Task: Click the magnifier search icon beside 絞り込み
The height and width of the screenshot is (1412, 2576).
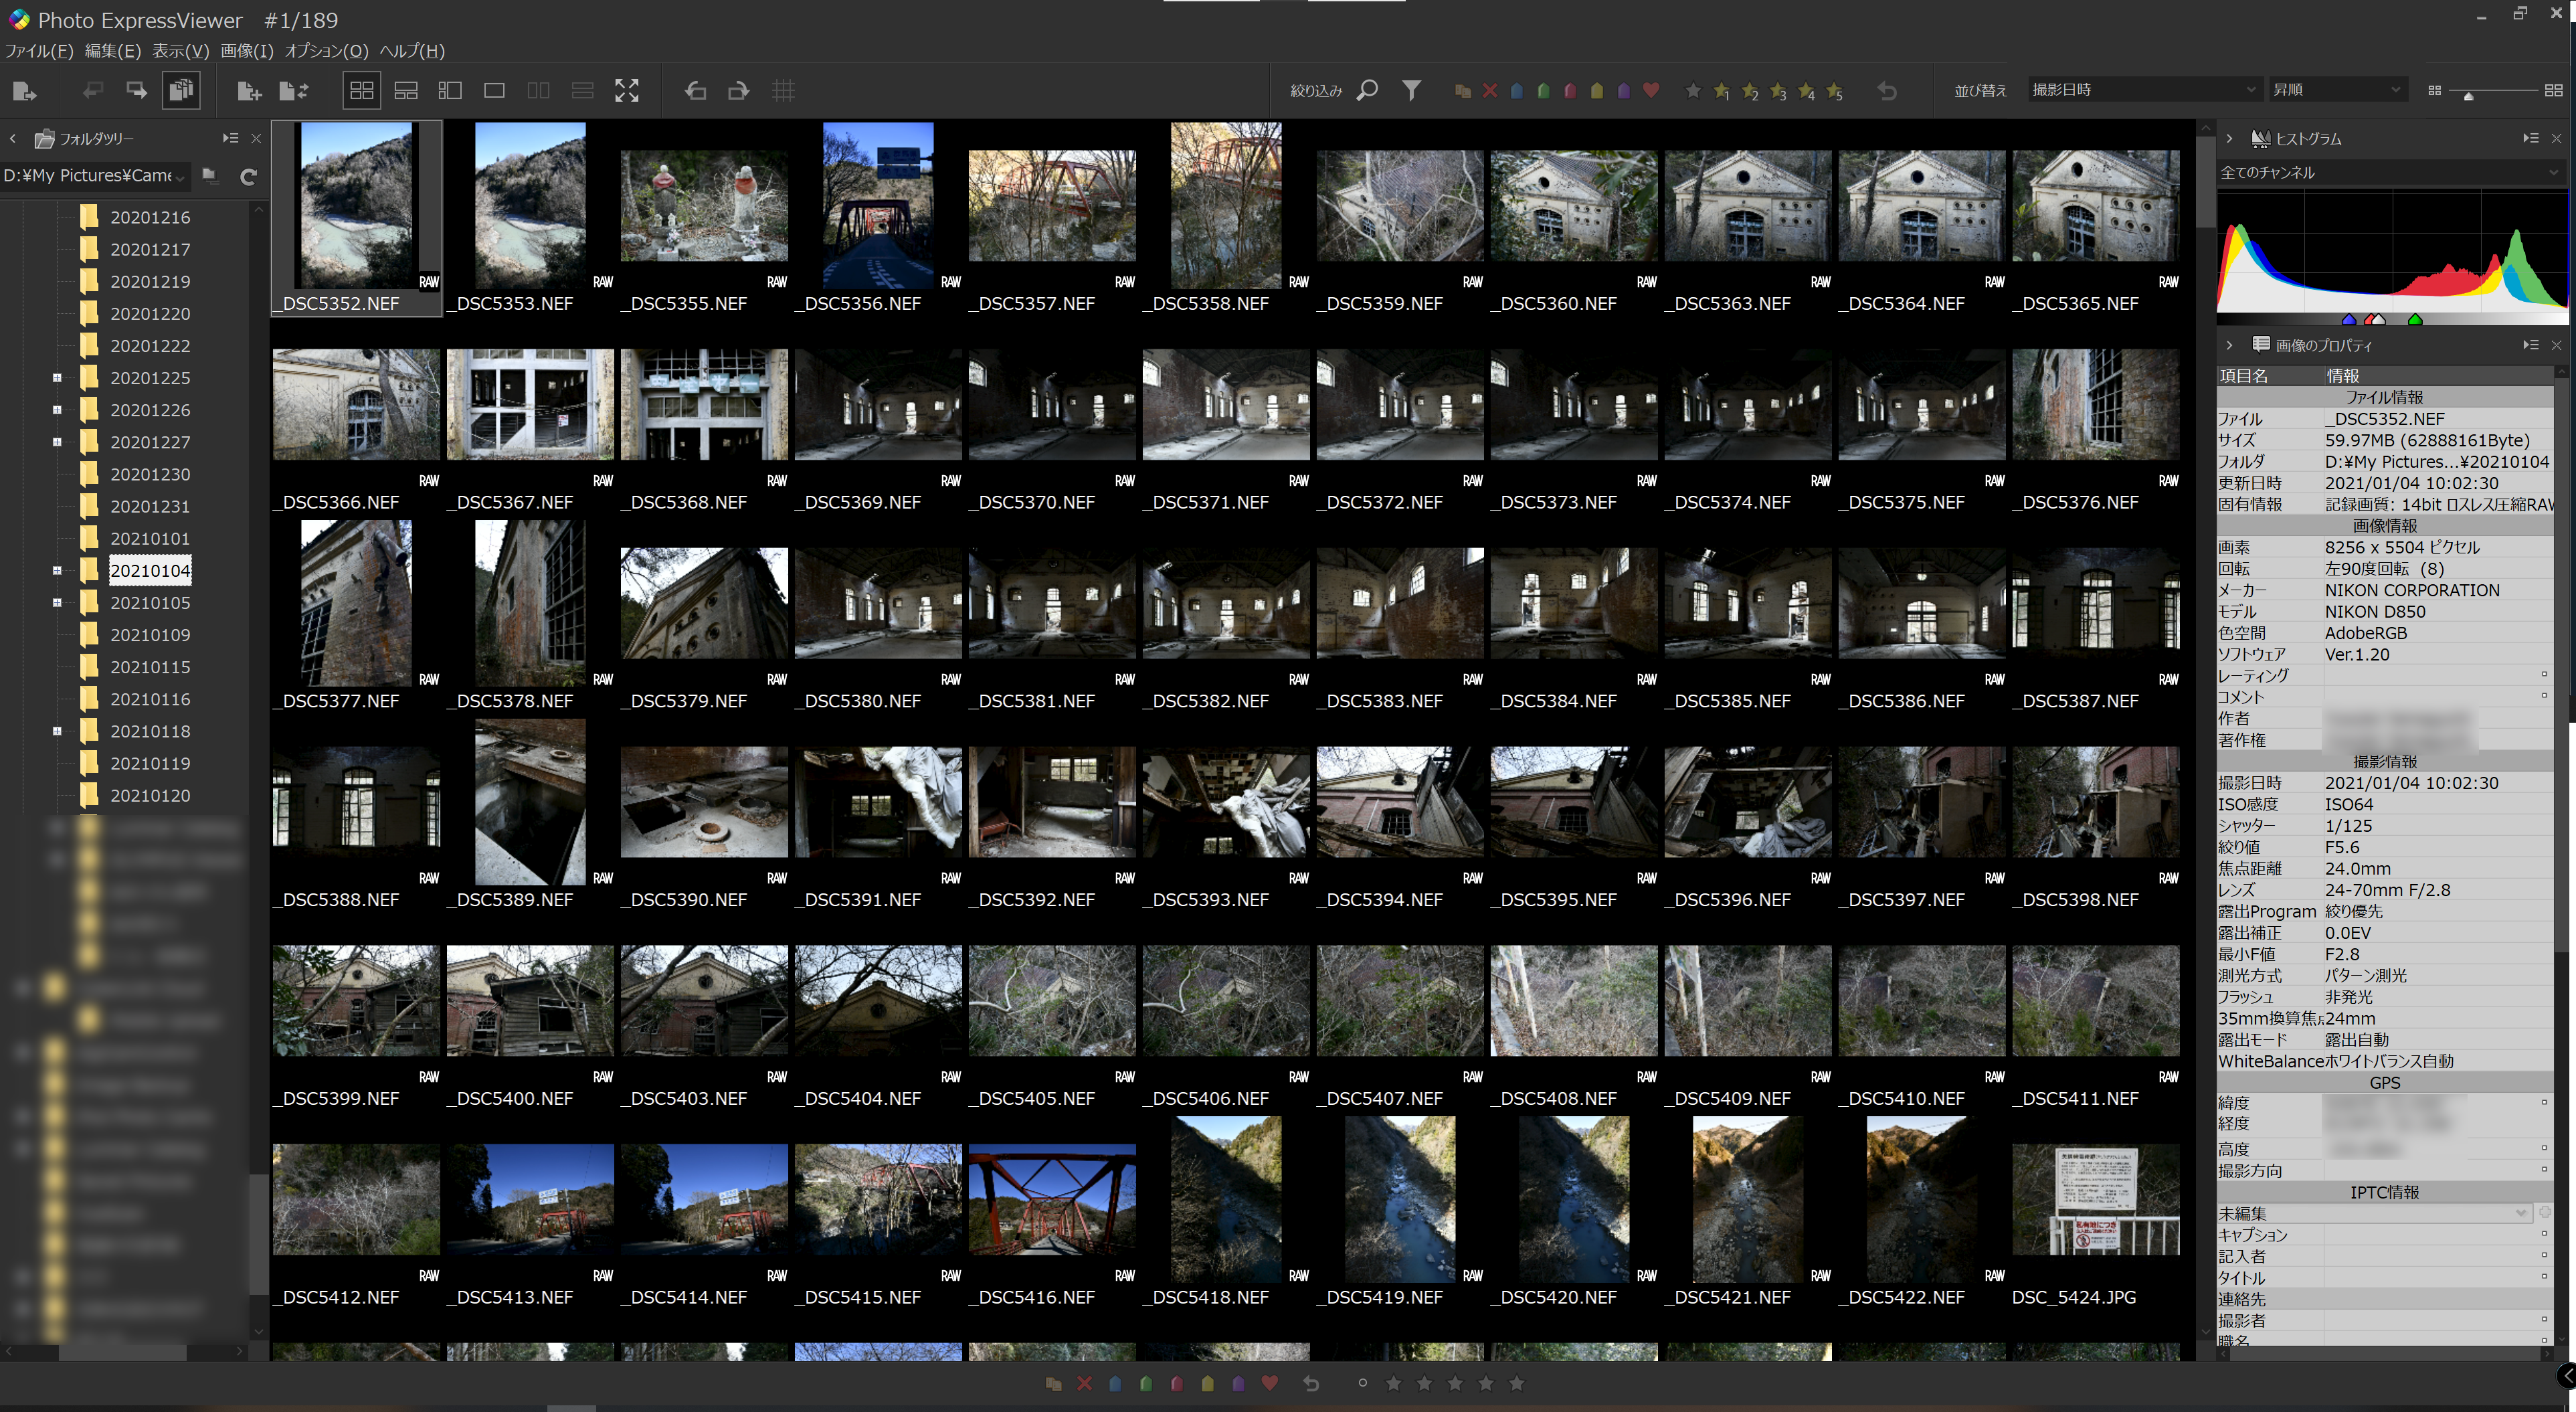Action: pos(1367,91)
